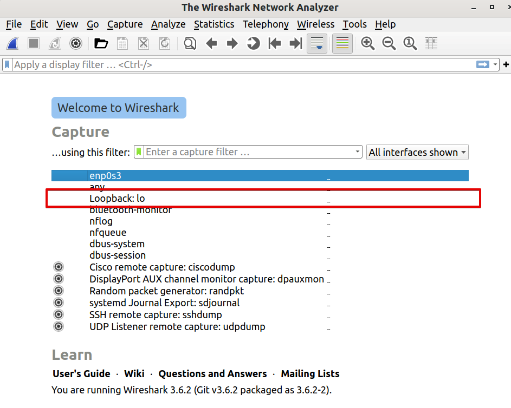This screenshot has width=511, height=408.
Task: Toggle packet colorization rules button
Action: [x=342, y=43]
